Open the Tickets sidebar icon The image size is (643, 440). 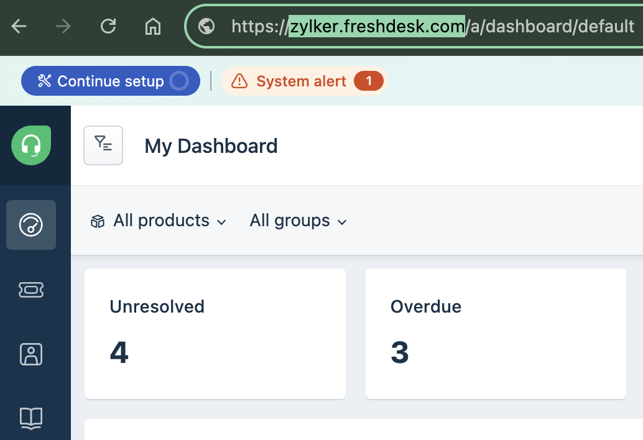(x=31, y=290)
